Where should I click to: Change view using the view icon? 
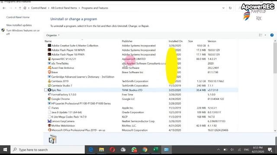coord(261,35)
